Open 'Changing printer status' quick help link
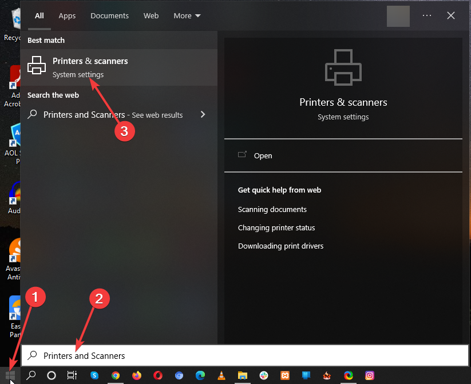471x384 pixels. click(276, 227)
